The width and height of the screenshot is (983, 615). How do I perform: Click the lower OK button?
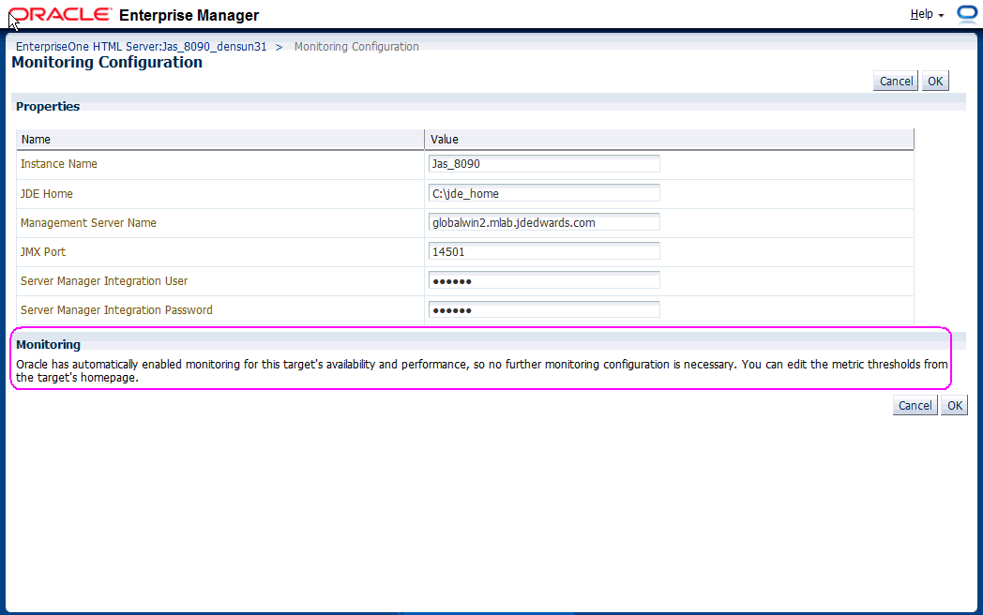pos(955,406)
